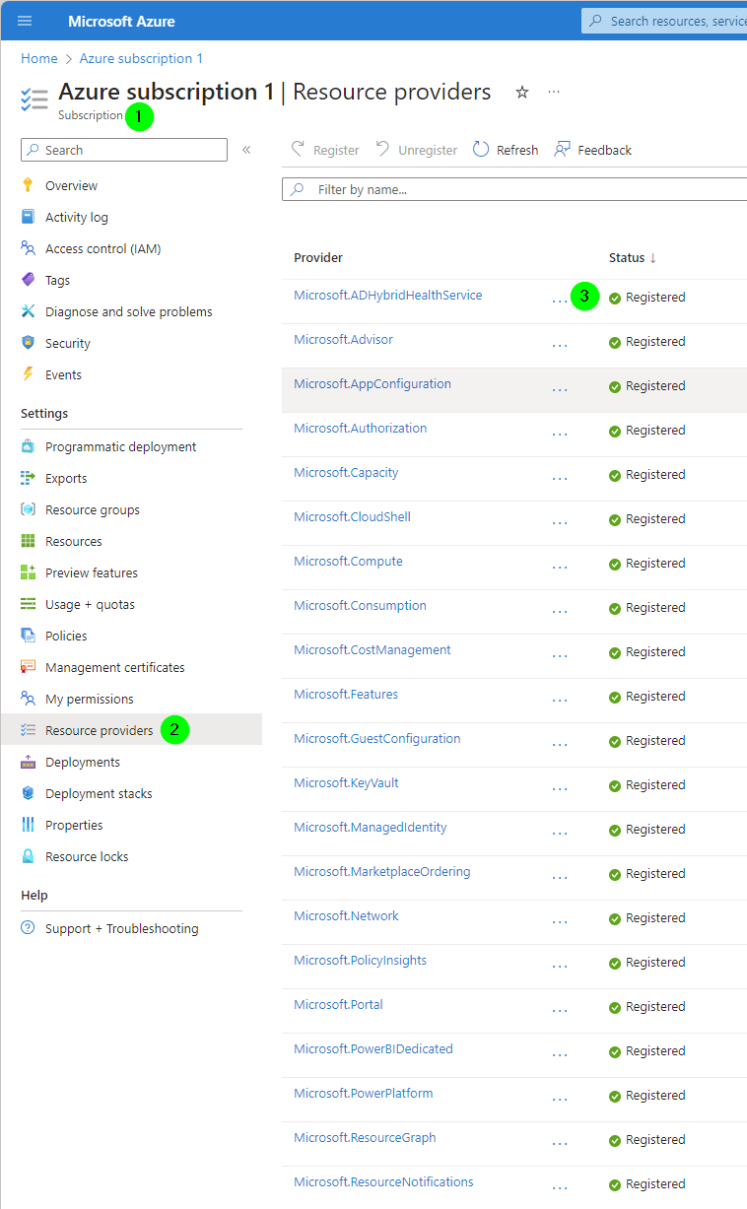The height and width of the screenshot is (1209, 747).
Task: Select Resource providers menu item
Action: point(131,730)
